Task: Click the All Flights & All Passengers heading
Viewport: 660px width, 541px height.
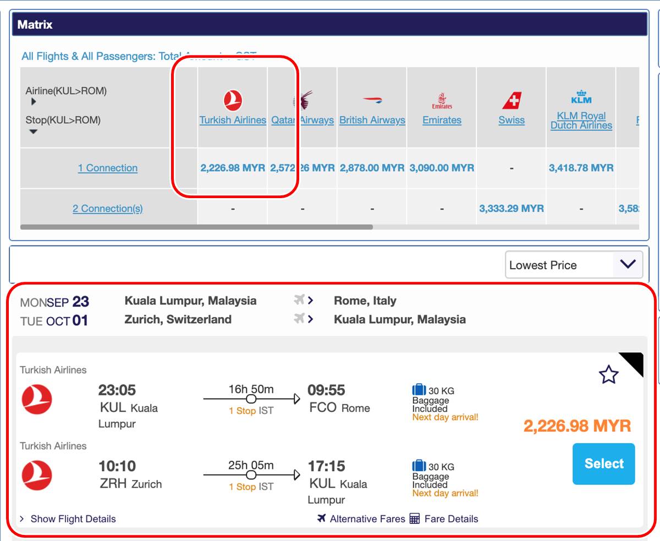Action: click(x=139, y=56)
